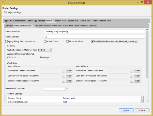Tick the Enable Charts checkbox
153x116 pixels.
(45, 42)
